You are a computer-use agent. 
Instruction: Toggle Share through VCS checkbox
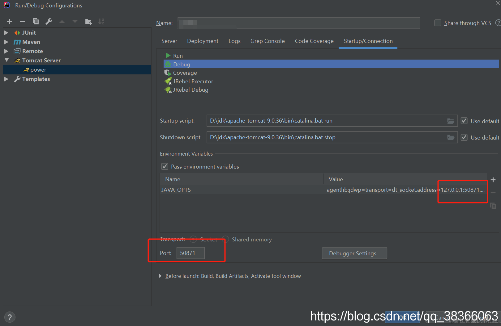pyautogui.click(x=438, y=23)
